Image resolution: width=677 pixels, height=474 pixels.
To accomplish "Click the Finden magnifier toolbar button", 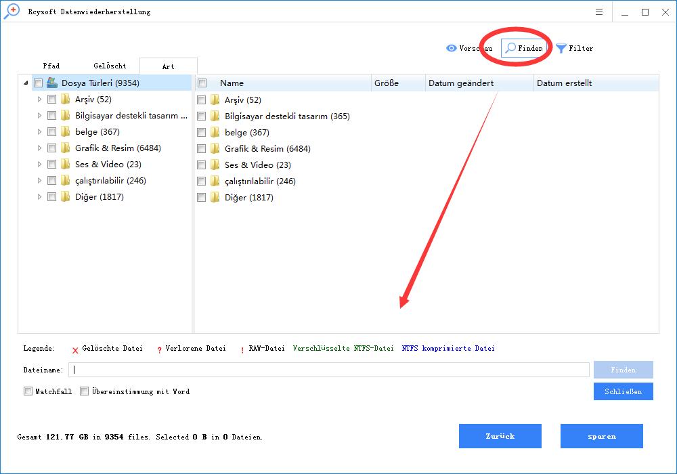I will [524, 48].
